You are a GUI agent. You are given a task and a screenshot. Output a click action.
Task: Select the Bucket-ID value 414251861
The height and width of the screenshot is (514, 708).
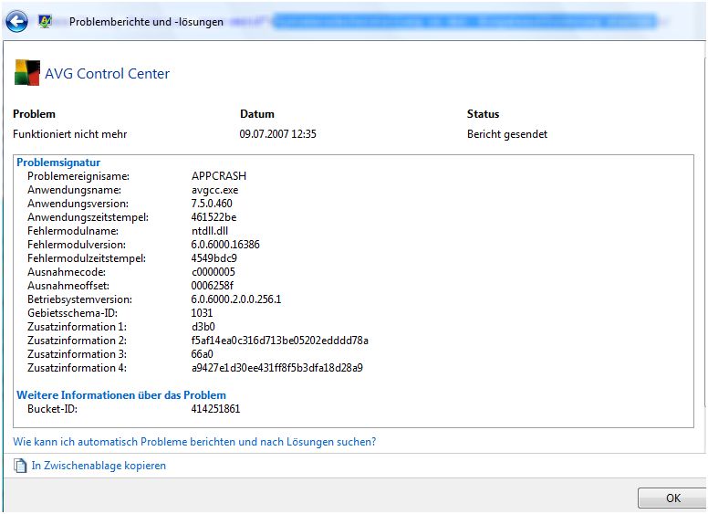pyautogui.click(x=216, y=409)
